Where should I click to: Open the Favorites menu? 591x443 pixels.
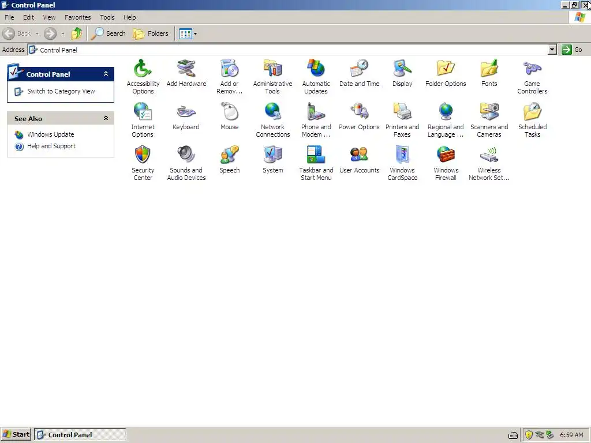[x=78, y=17]
